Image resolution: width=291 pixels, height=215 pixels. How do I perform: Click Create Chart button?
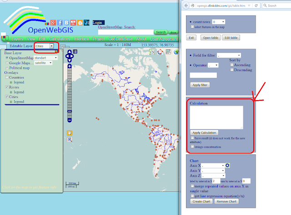tap(201, 201)
